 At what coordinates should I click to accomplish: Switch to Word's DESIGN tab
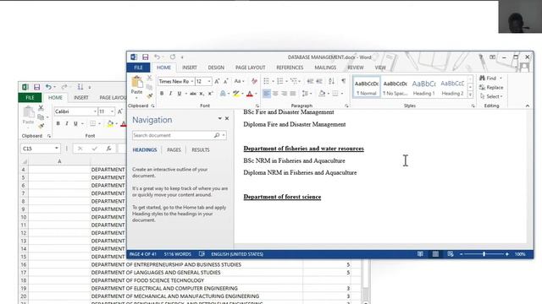(216, 68)
